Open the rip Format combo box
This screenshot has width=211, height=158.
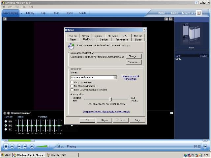pyautogui.click(x=94, y=77)
